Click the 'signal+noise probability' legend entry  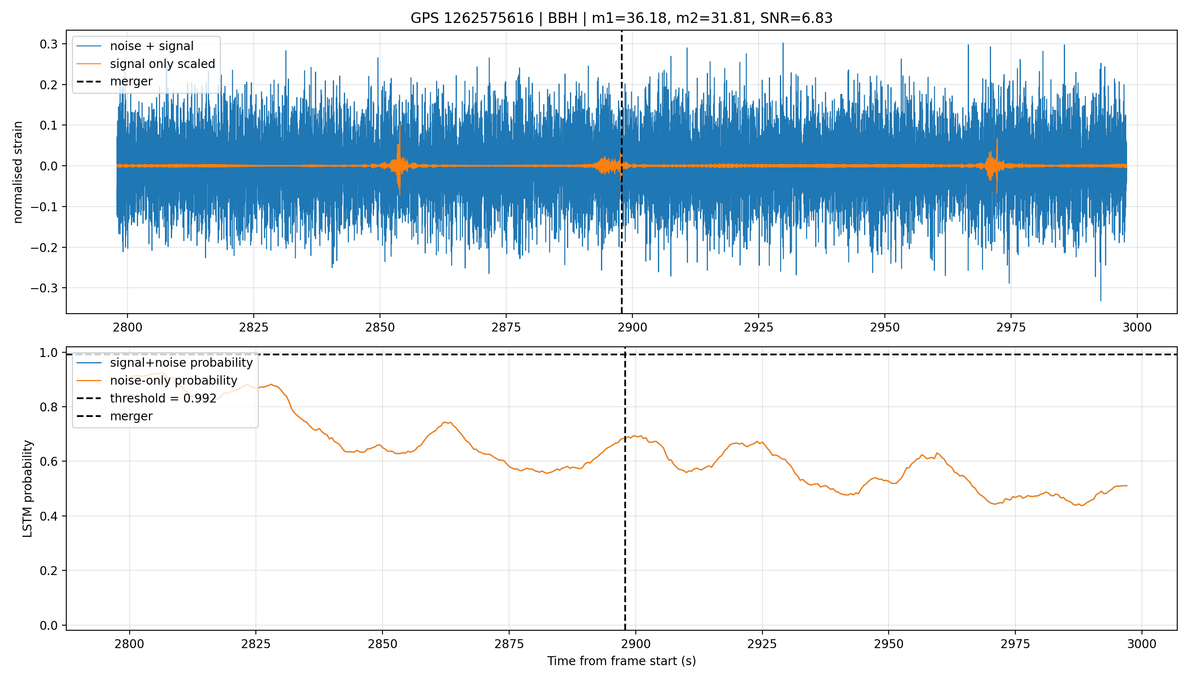point(164,363)
